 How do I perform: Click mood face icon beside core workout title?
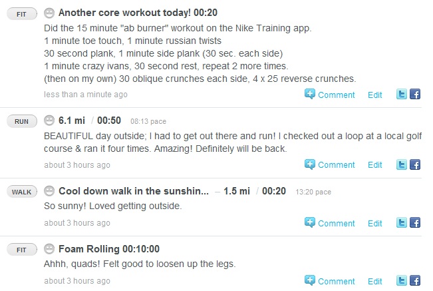coord(49,13)
